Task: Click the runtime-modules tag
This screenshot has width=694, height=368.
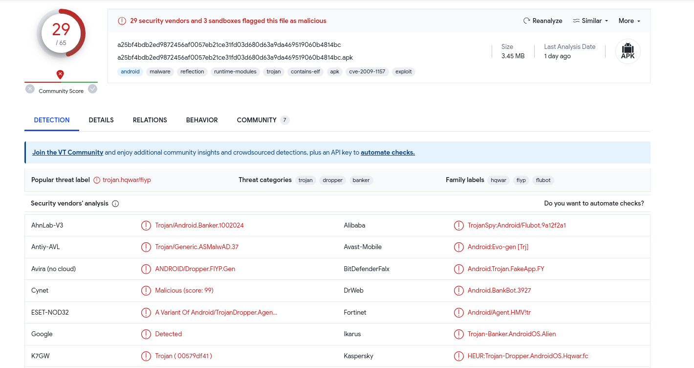Action: pos(235,72)
